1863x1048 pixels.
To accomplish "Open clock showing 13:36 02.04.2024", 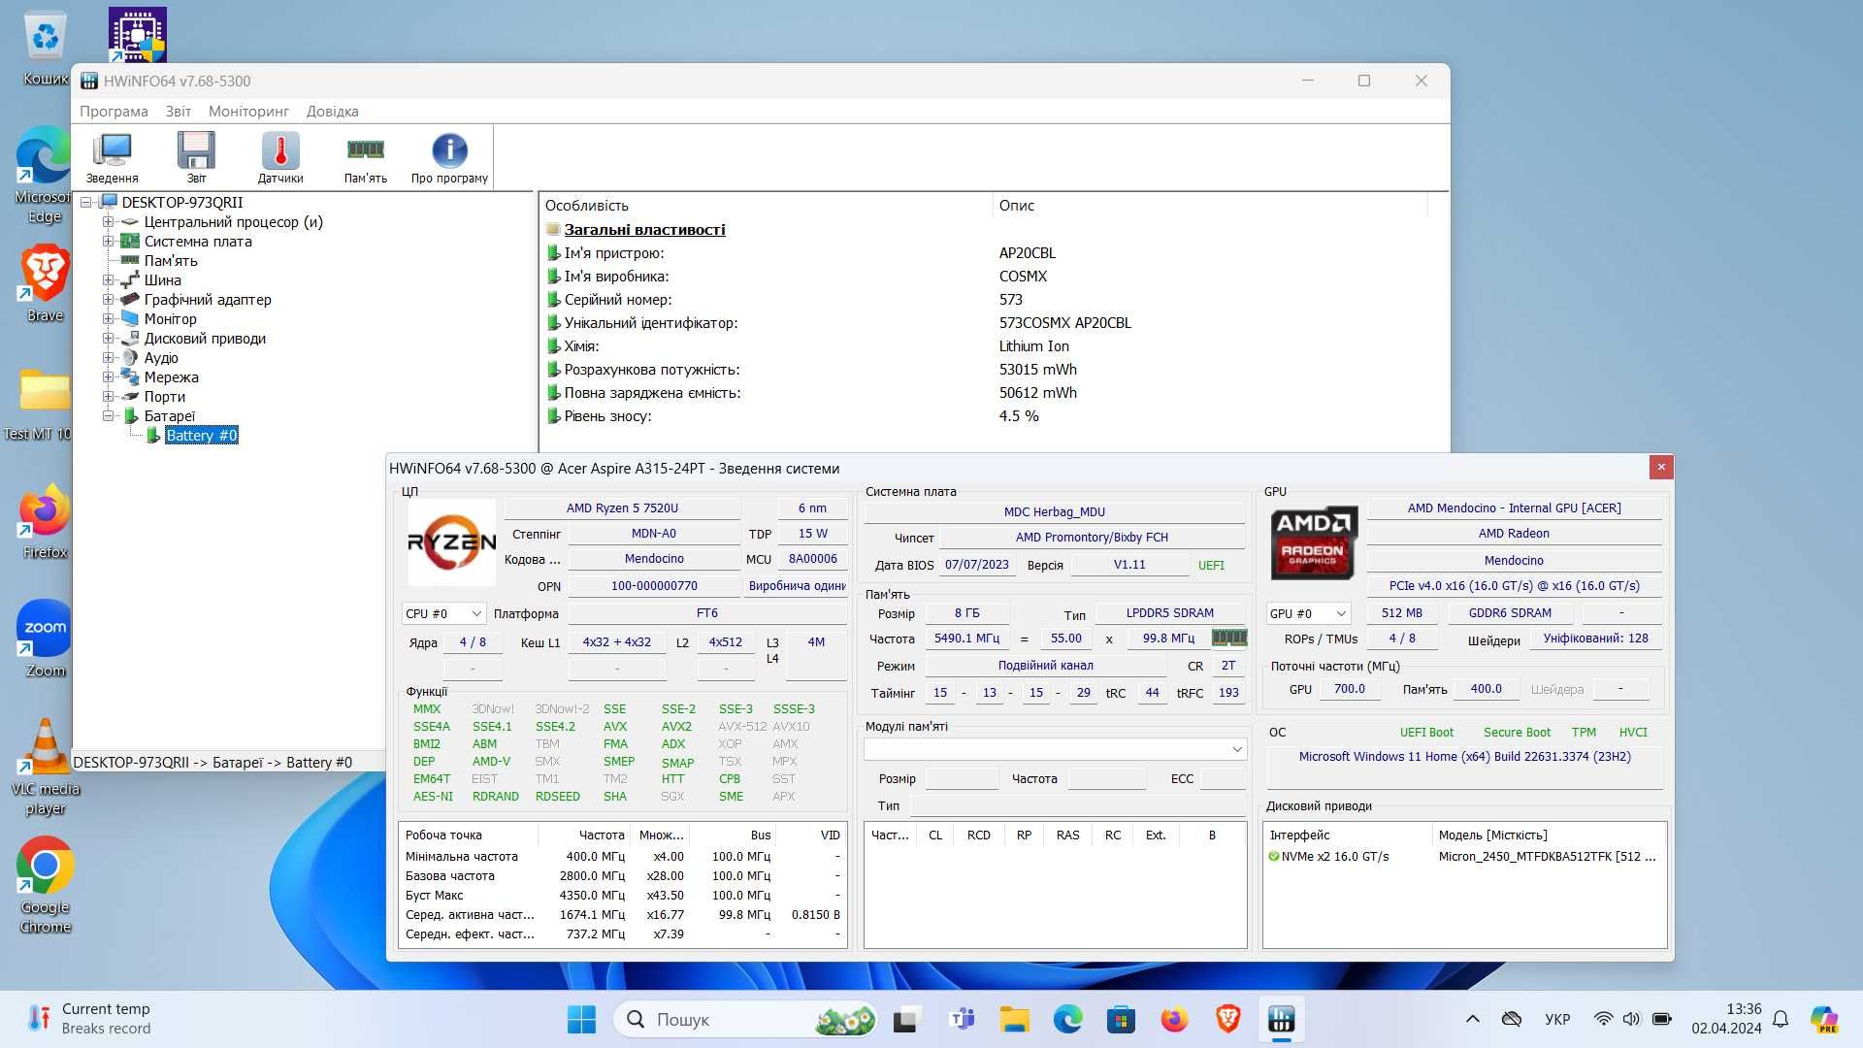I will (x=1726, y=1019).
